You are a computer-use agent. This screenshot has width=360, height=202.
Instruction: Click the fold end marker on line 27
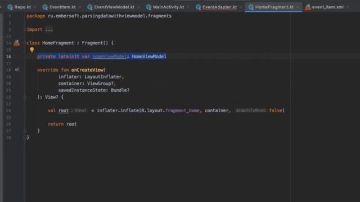point(25,131)
